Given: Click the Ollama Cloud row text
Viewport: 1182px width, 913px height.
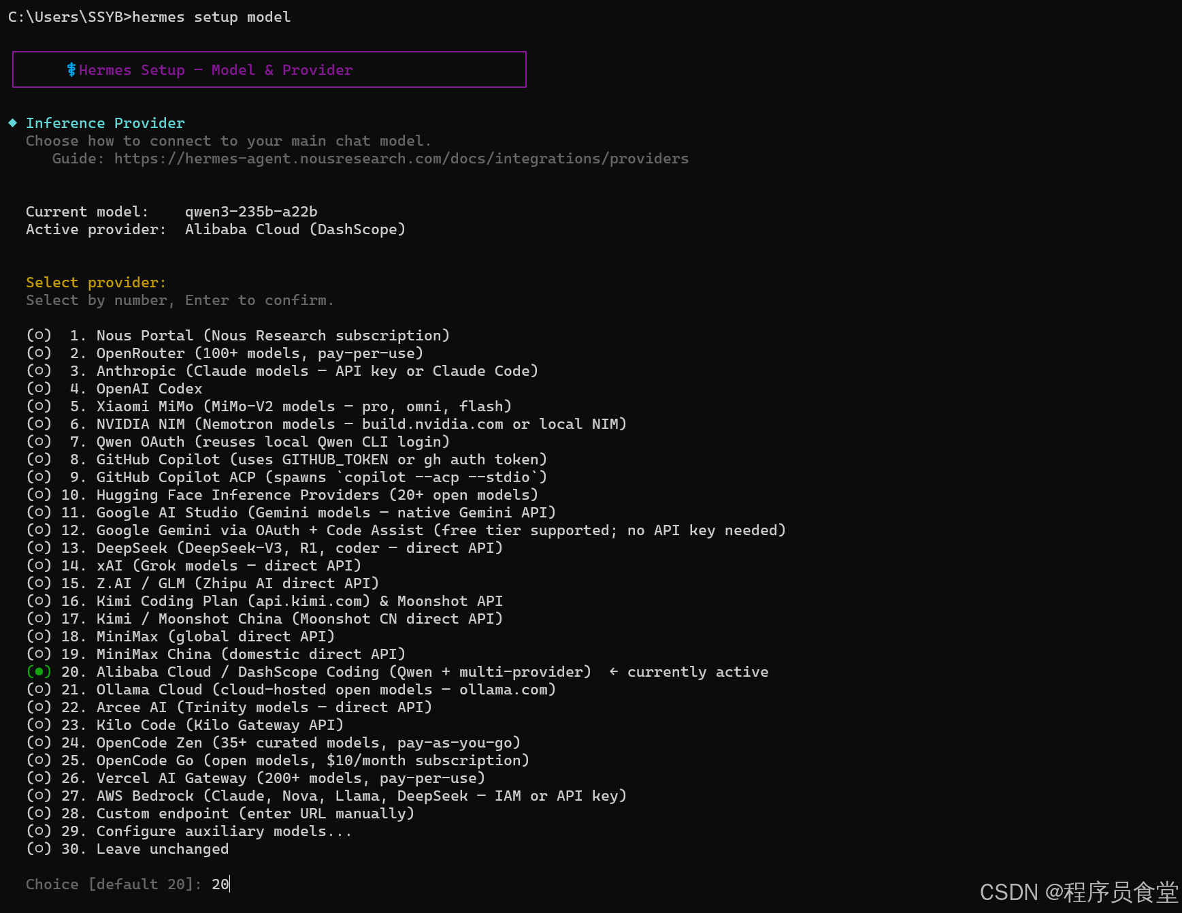Looking at the screenshot, I should tap(326, 690).
